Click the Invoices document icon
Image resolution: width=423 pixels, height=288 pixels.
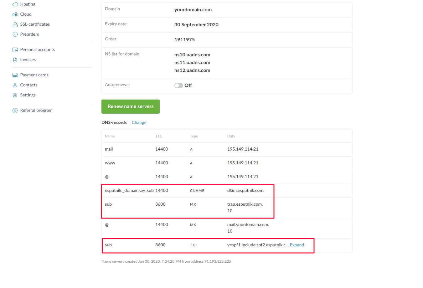[x=15, y=60]
